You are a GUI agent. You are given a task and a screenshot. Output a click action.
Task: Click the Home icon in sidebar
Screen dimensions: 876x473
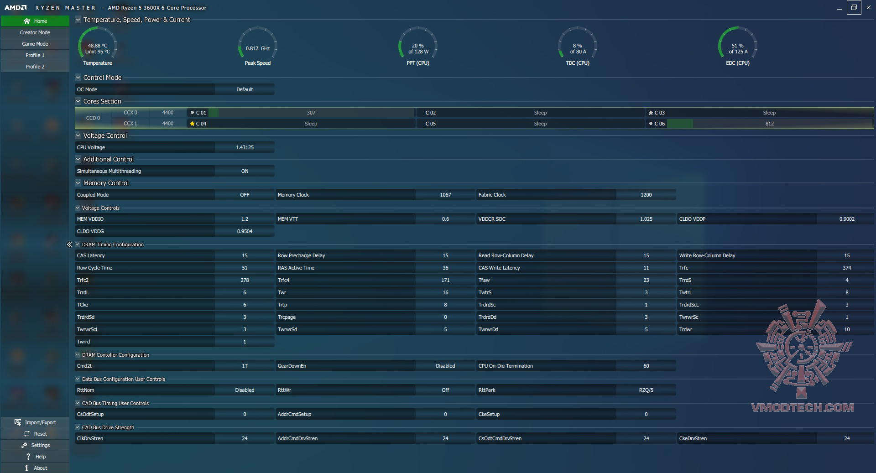click(x=27, y=21)
